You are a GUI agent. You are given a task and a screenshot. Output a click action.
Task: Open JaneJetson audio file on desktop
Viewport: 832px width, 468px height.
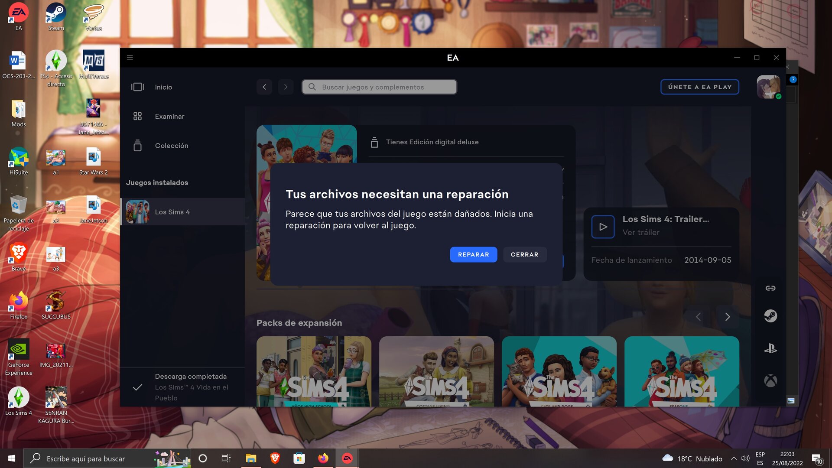pos(94,209)
